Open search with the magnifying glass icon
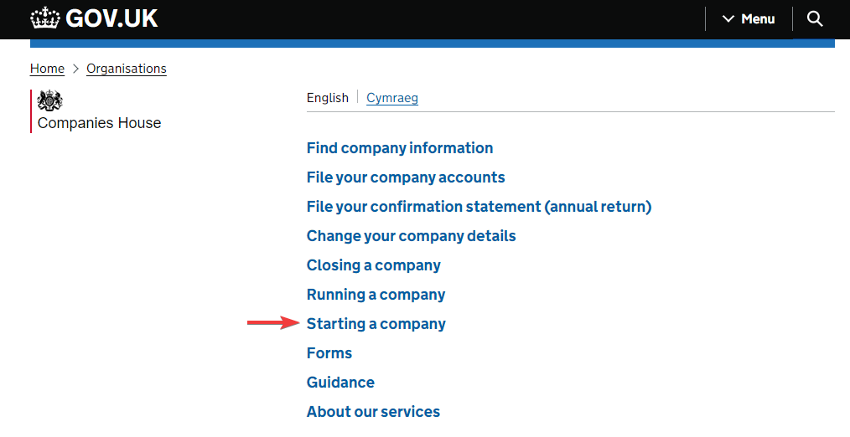Screen dimensions: 850x437 814,19
